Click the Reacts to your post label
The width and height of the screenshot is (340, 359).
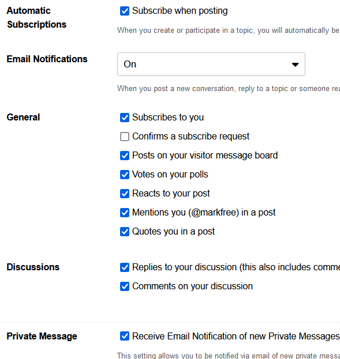click(x=171, y=194)
